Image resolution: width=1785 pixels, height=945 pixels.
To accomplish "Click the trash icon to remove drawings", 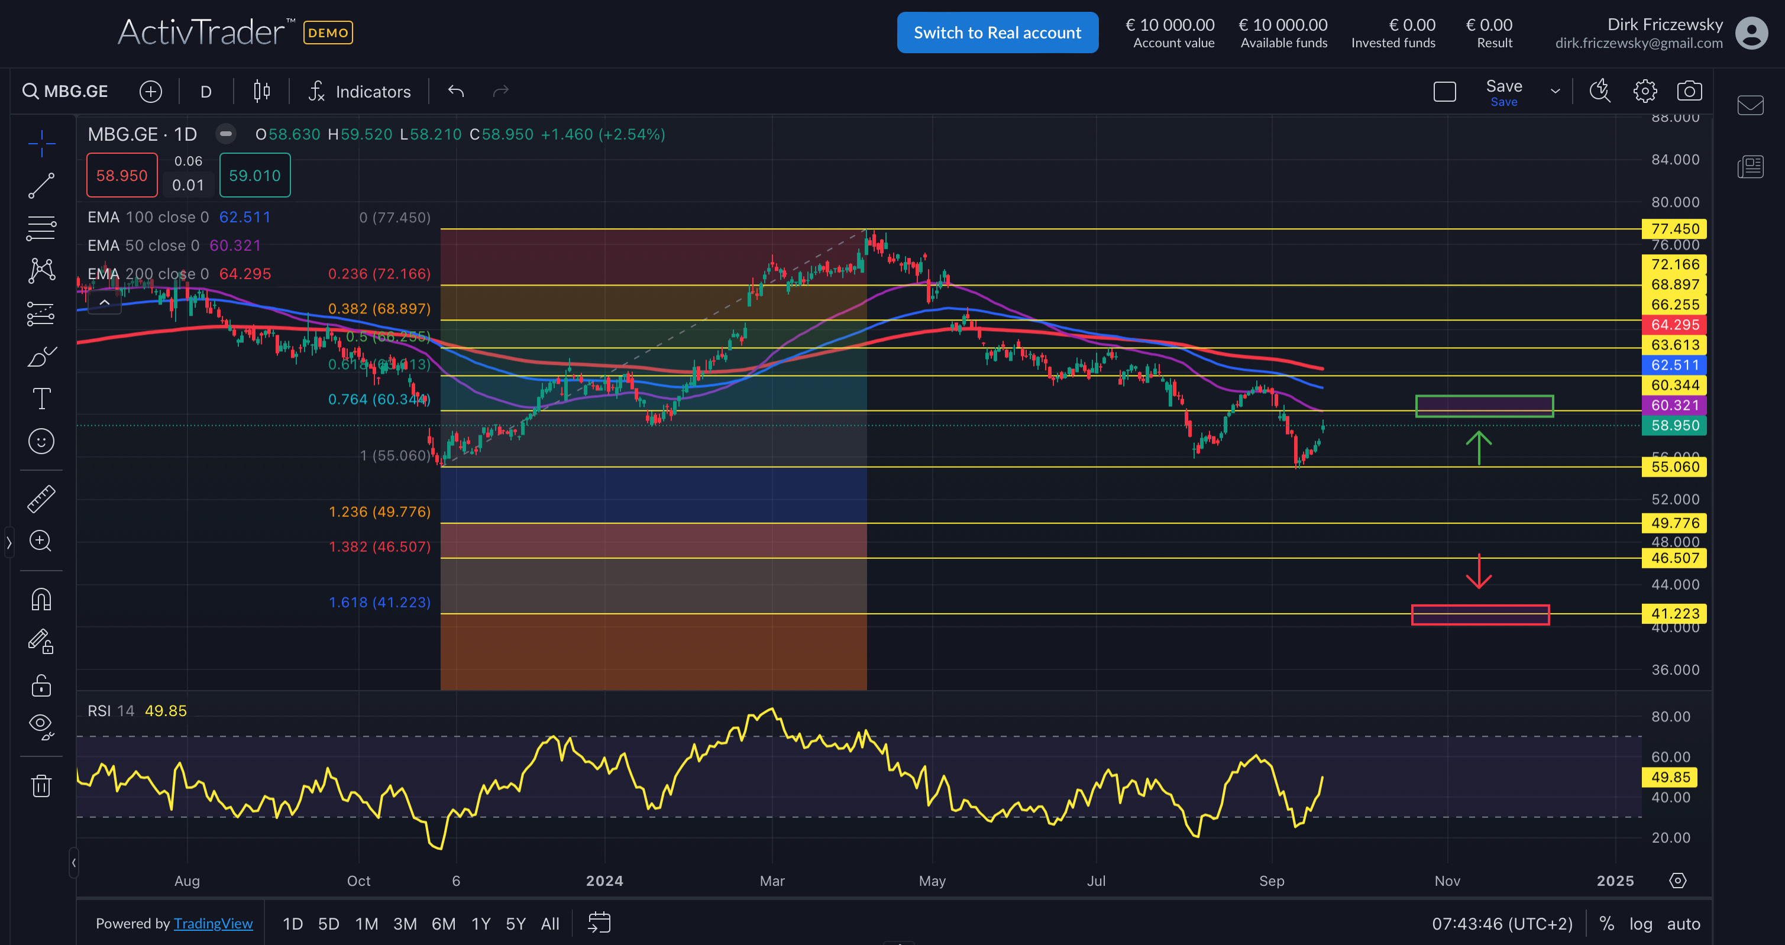I will [41, 786].
